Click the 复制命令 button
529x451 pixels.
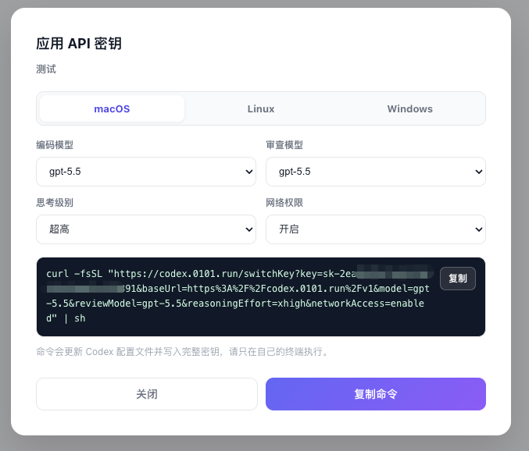coord(376,394)
